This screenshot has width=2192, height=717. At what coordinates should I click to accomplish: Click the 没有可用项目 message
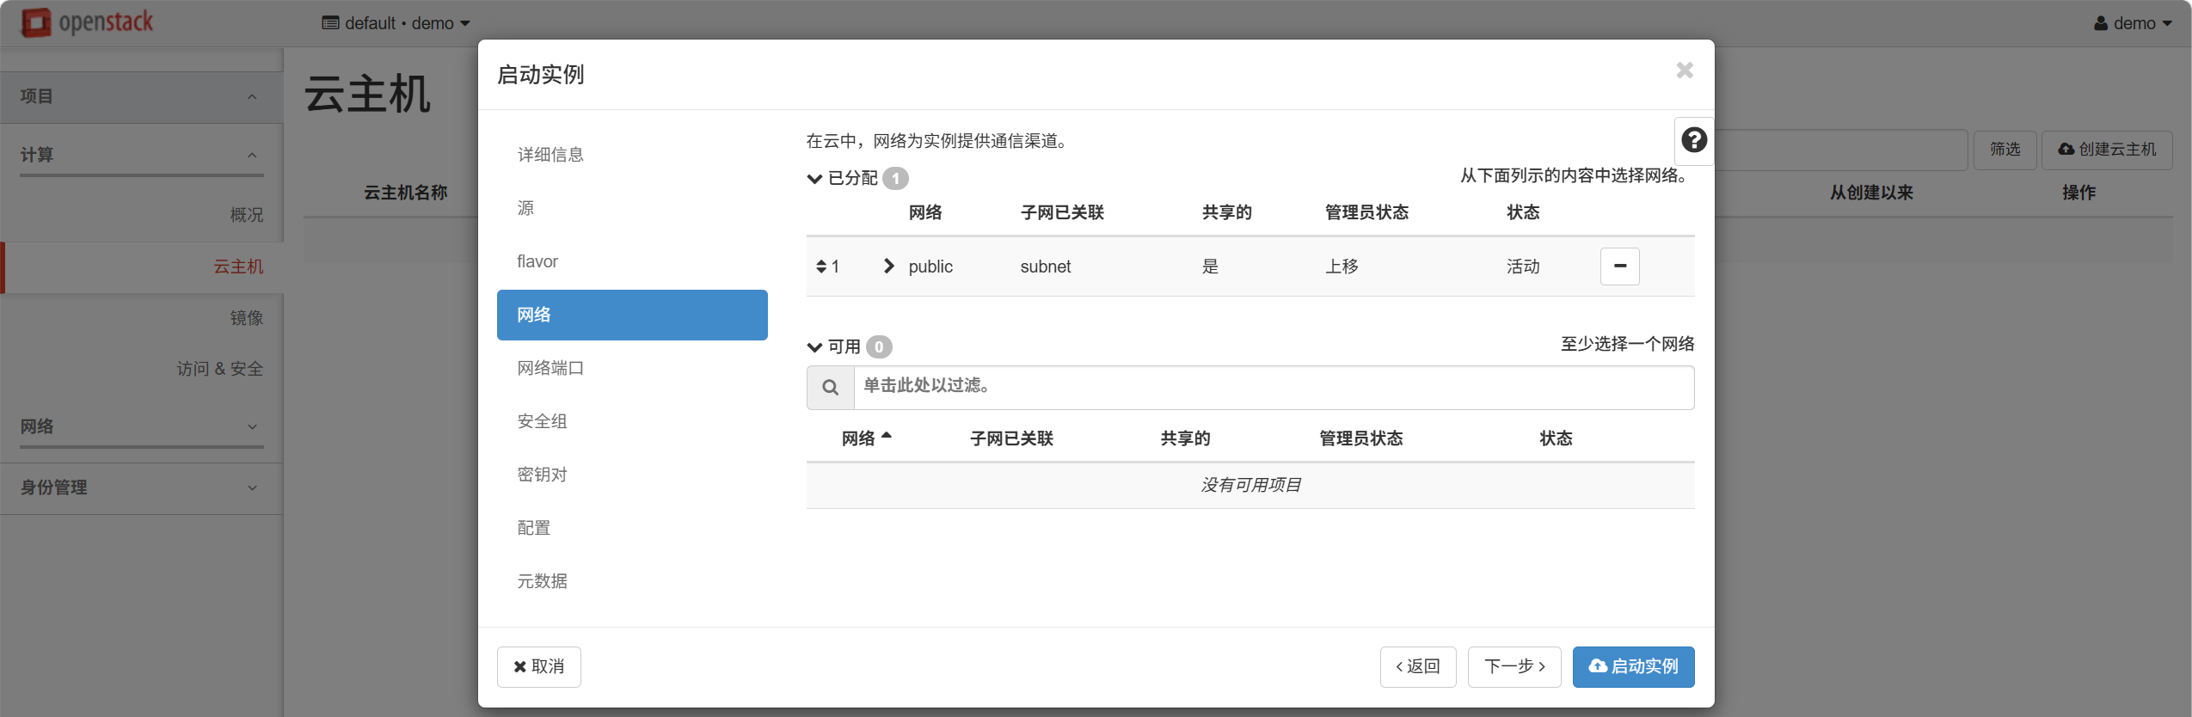[1250, 485]
